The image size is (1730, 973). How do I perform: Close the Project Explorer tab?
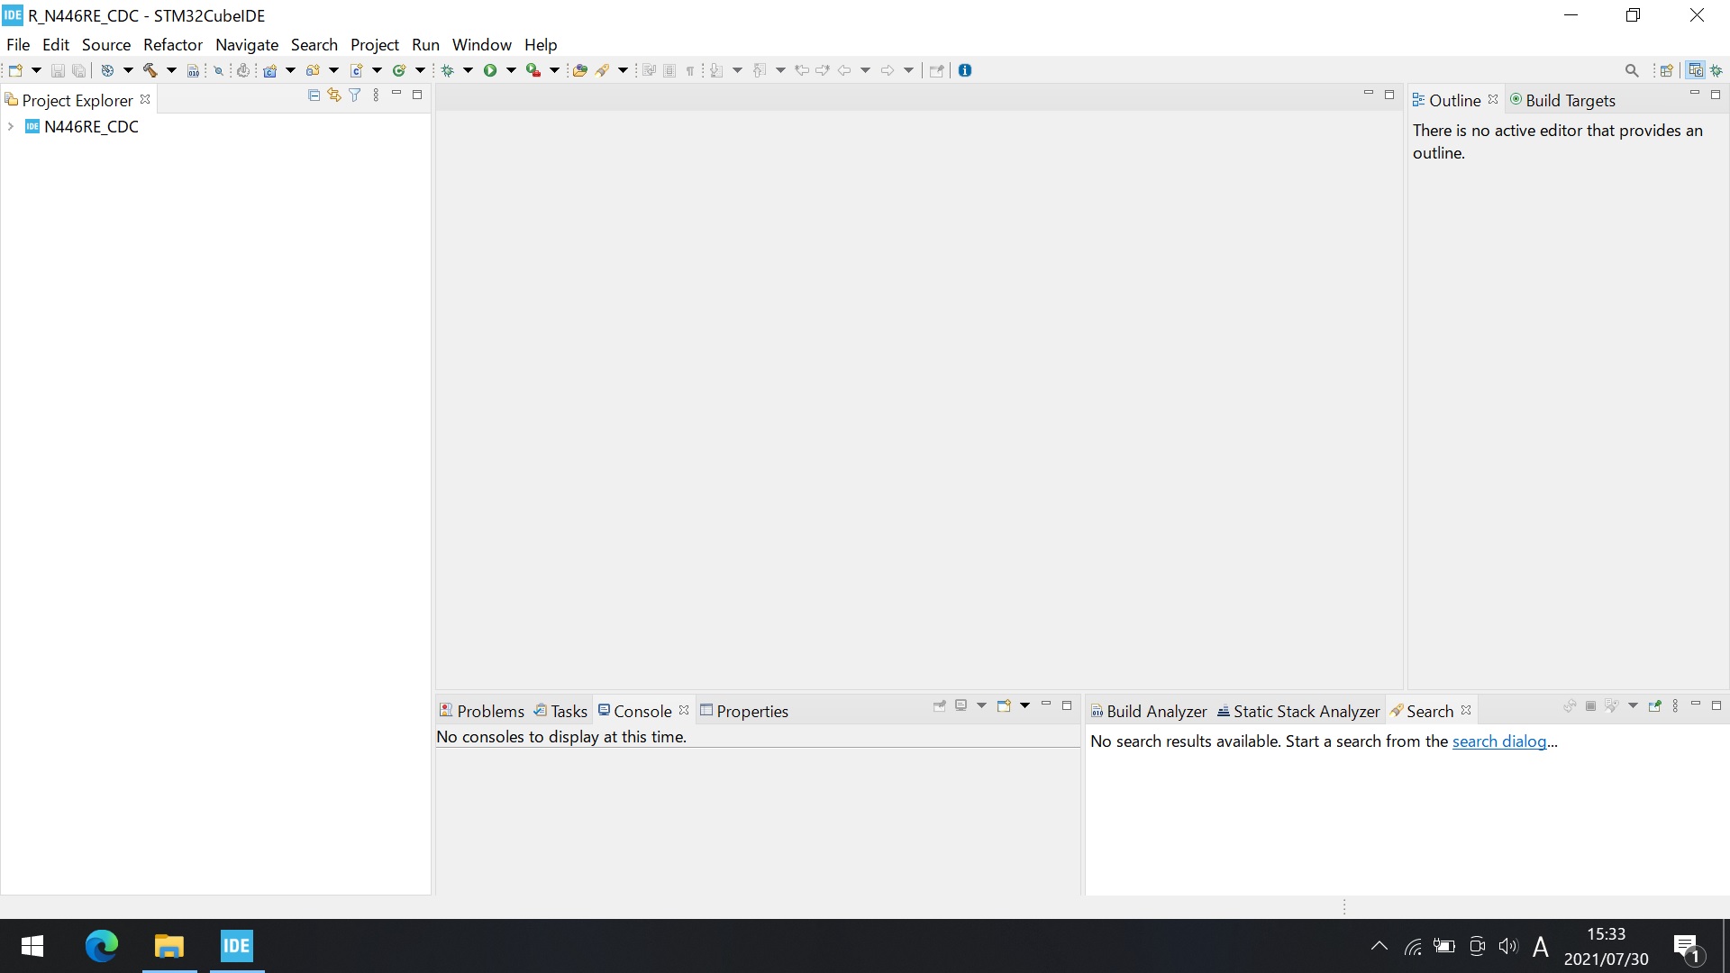pyautogui.click(x=145, y=99)
